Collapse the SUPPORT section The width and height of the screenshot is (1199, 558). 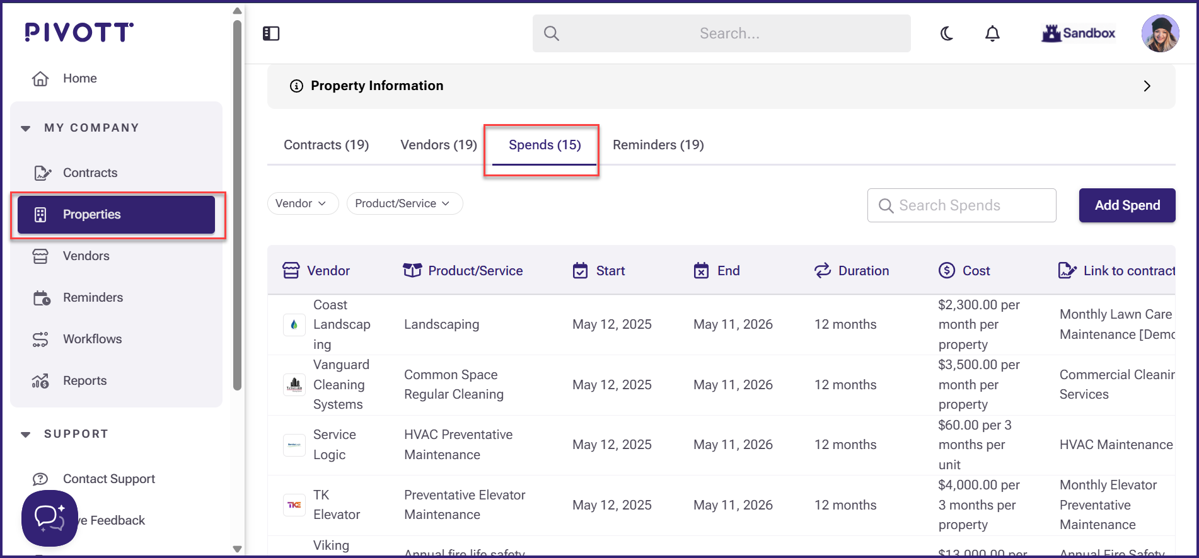pyautogui.click(x=26, y=435)
